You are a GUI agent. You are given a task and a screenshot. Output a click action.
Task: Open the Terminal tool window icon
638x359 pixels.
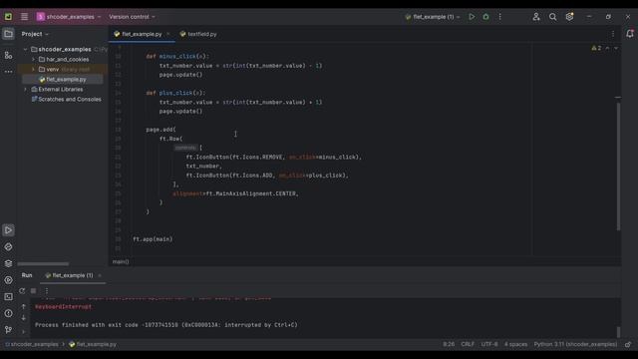(8, 297)
